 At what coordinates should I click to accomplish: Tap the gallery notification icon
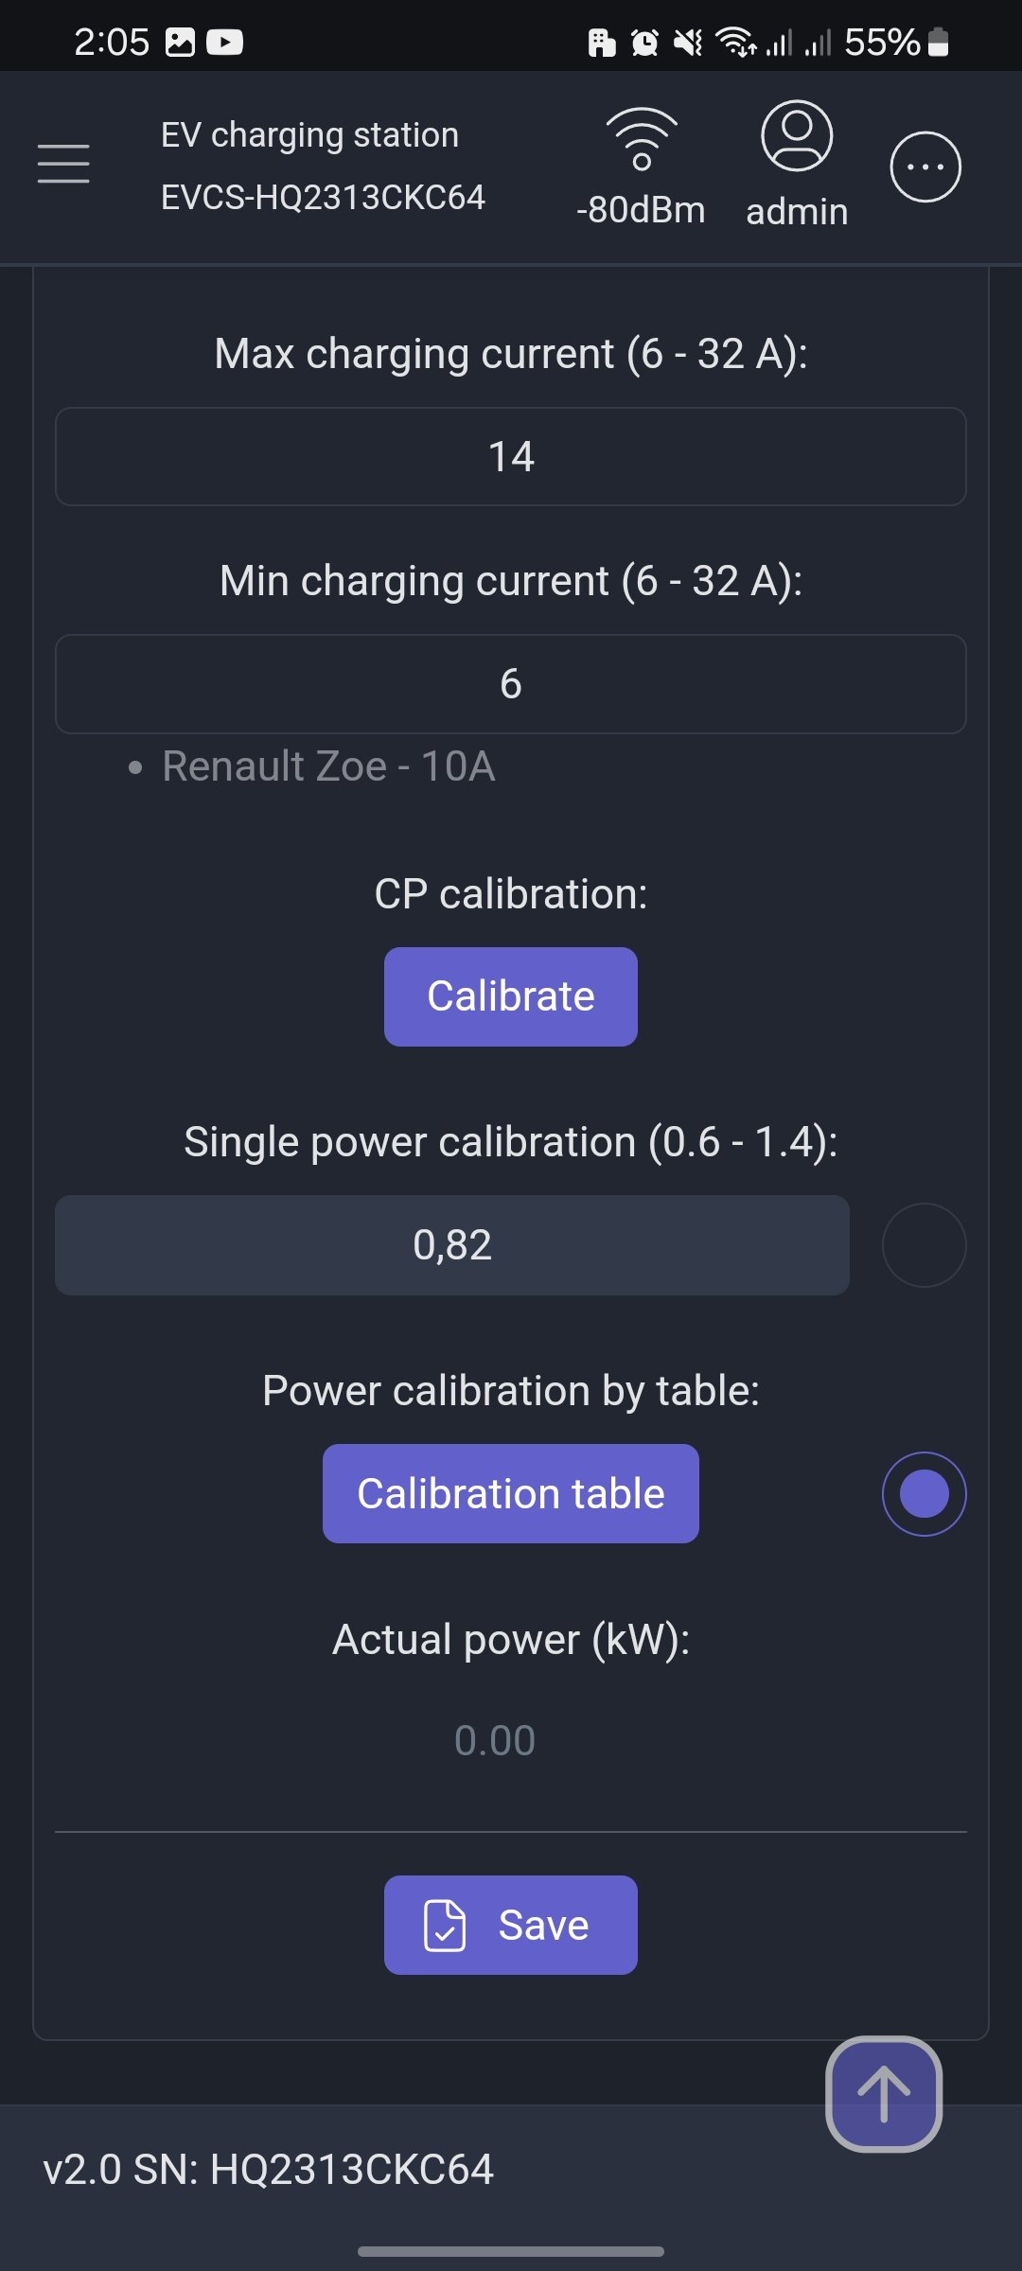coord(180,43)
